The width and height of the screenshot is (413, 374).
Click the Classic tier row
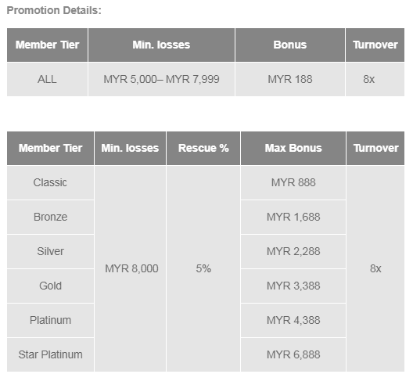tap(50, 182)
